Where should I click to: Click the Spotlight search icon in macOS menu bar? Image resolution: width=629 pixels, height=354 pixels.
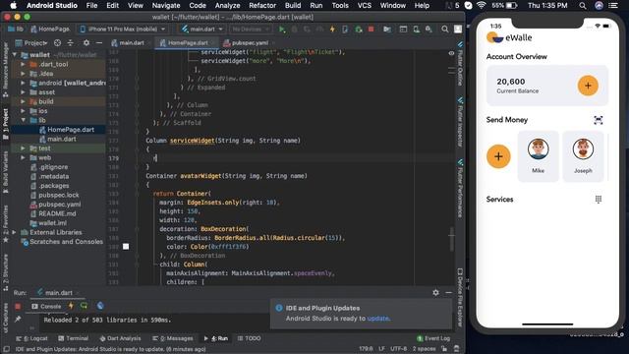583,6
